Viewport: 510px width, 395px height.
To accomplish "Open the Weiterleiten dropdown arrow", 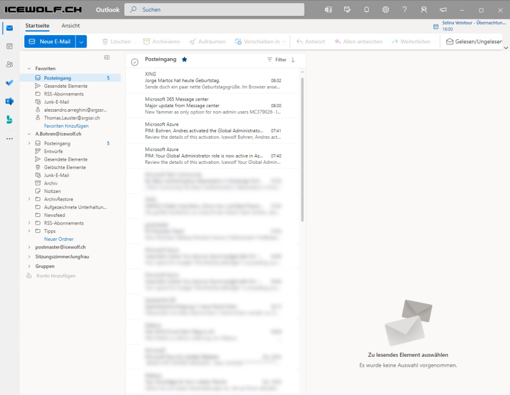I will [x=435, y=42].
